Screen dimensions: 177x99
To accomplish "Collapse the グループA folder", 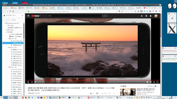I will click(x=8, y=38).
